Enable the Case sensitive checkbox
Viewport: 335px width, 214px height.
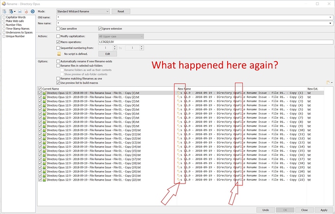tap(58, 29)
